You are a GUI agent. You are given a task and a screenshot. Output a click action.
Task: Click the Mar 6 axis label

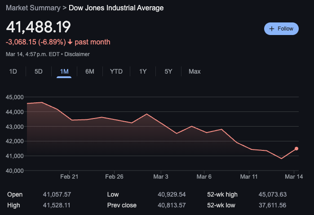click(204, 176)
